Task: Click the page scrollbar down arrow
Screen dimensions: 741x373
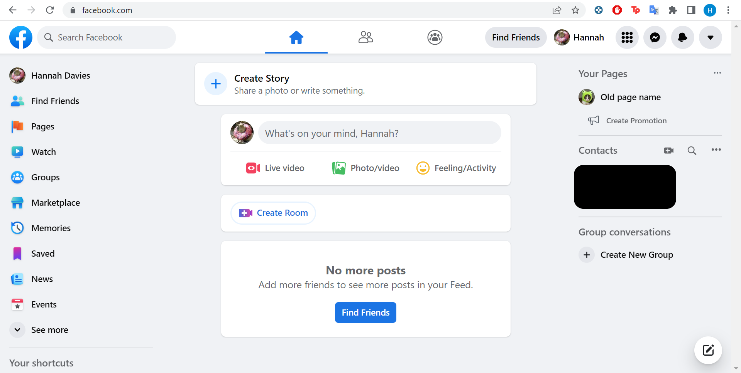Action: (736, 368)
